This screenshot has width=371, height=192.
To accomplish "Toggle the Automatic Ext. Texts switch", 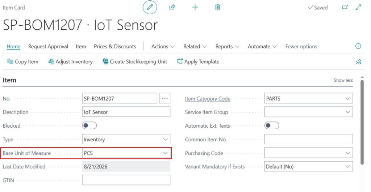I will [272, 125].
